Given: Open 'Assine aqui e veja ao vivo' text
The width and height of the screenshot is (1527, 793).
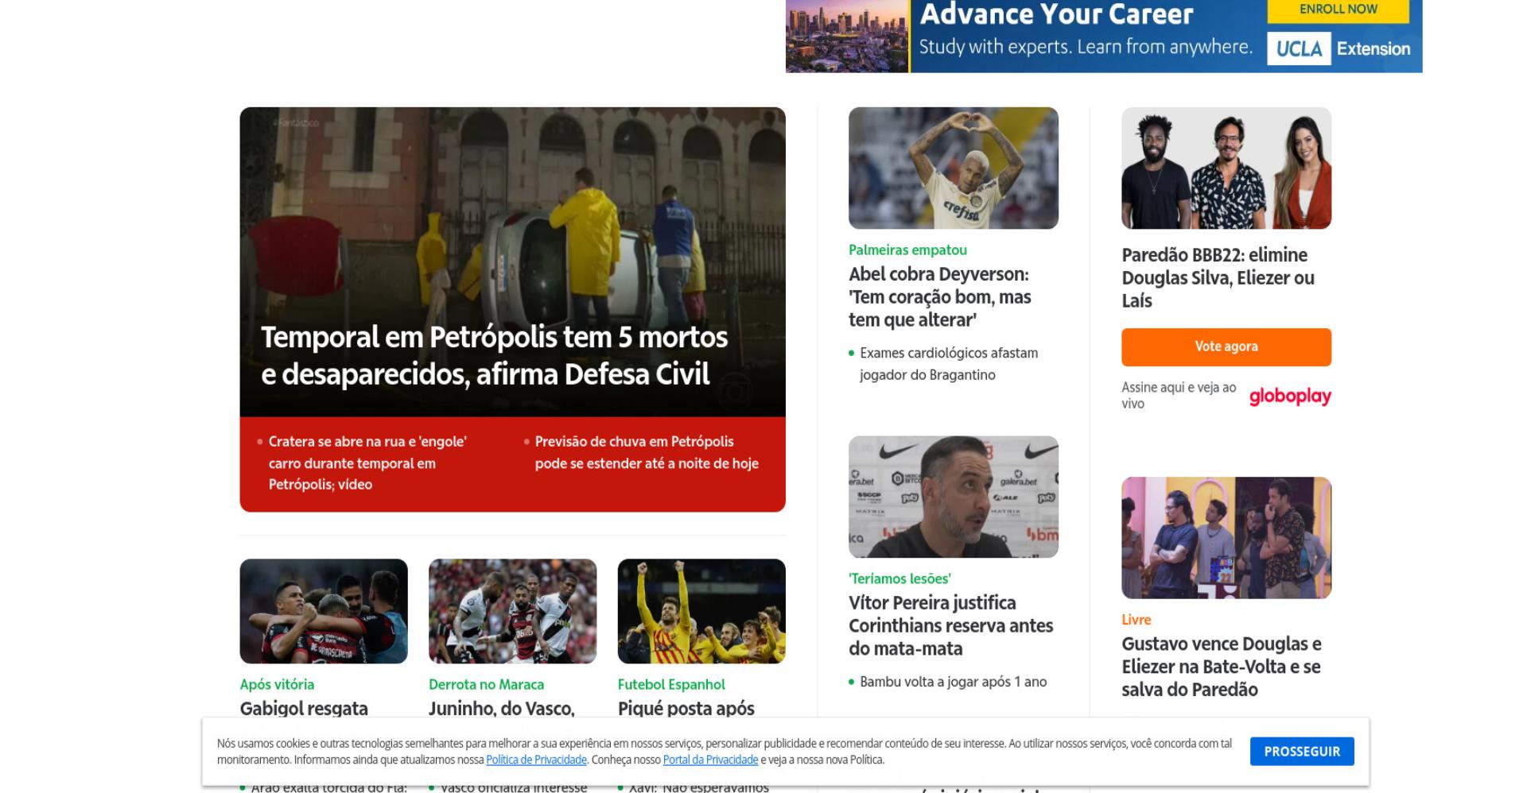Looking at the screenshot, I should tap(1179, 396).
